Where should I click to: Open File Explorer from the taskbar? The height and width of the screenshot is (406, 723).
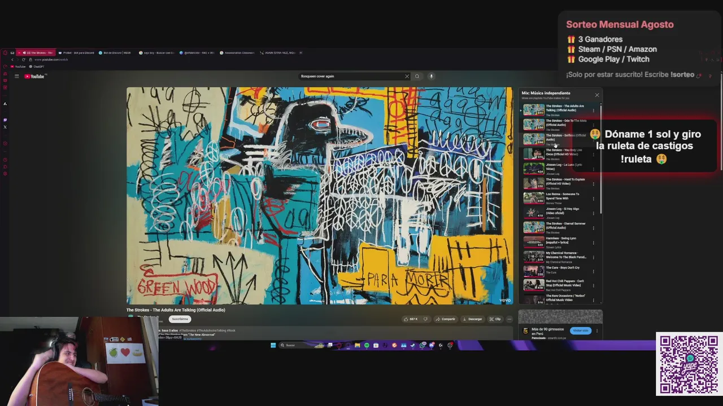pyautogui.click(x=358, y=345)
